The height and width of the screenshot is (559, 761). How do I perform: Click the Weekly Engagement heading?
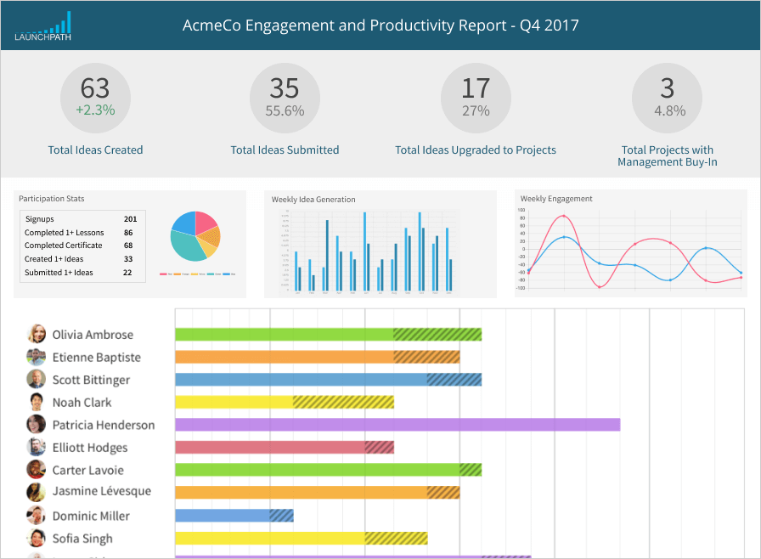(x=556, y=199)
